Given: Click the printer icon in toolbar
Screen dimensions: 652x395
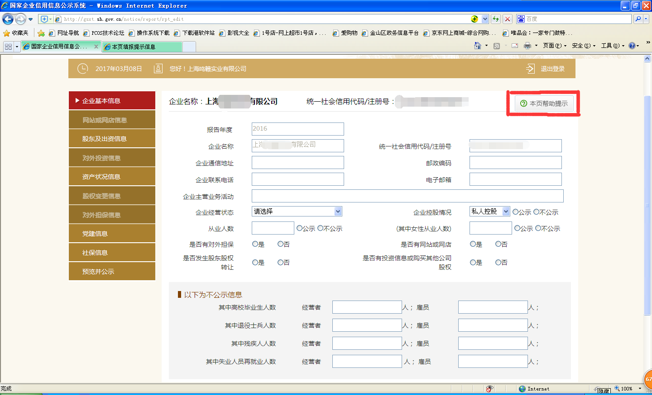Looking at the screenshot, I should pyautogui.click(x=527, y=46).
